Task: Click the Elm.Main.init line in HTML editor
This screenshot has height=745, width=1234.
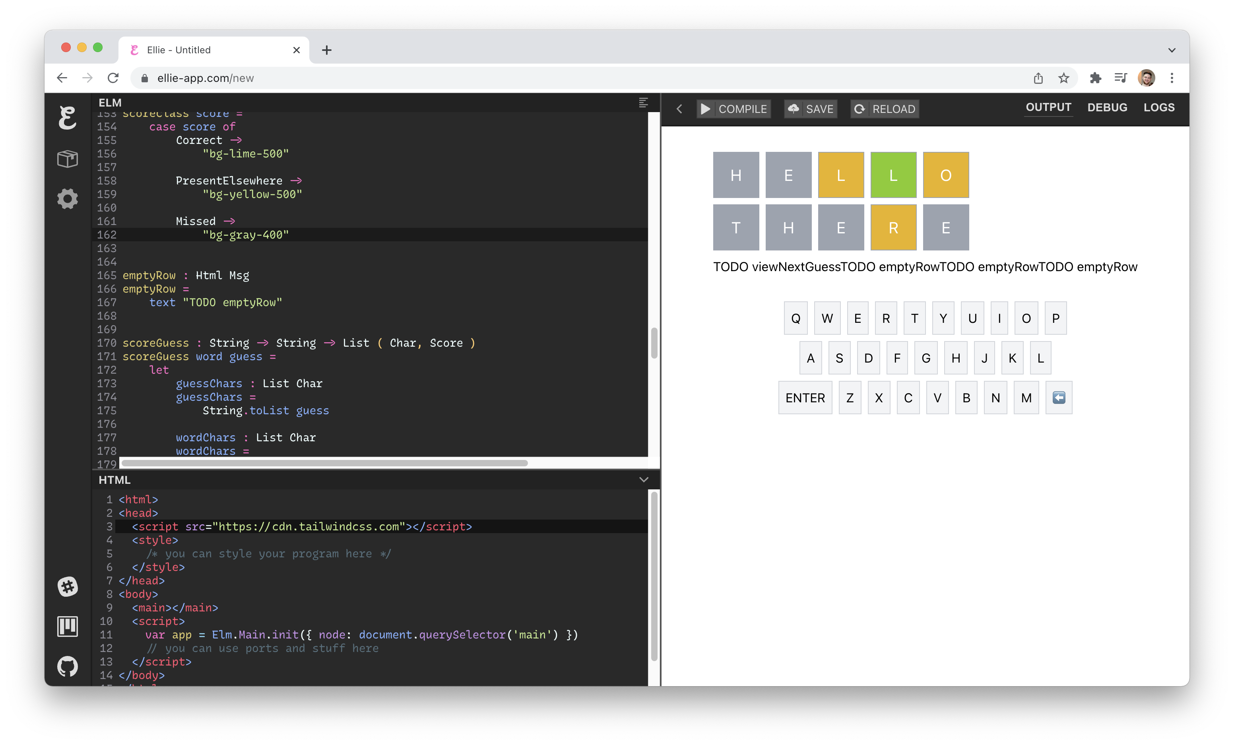Action: (362, 634)
